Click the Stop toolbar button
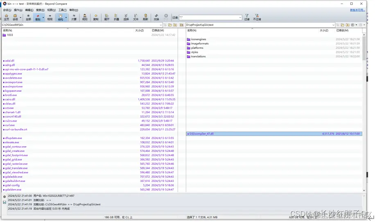Viewport: 375px width, 222px height. click(166, 17)
